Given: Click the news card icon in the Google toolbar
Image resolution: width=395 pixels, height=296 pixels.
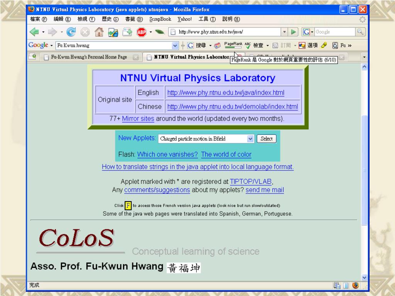Looking at the screenshot, I should click(218, 45).
